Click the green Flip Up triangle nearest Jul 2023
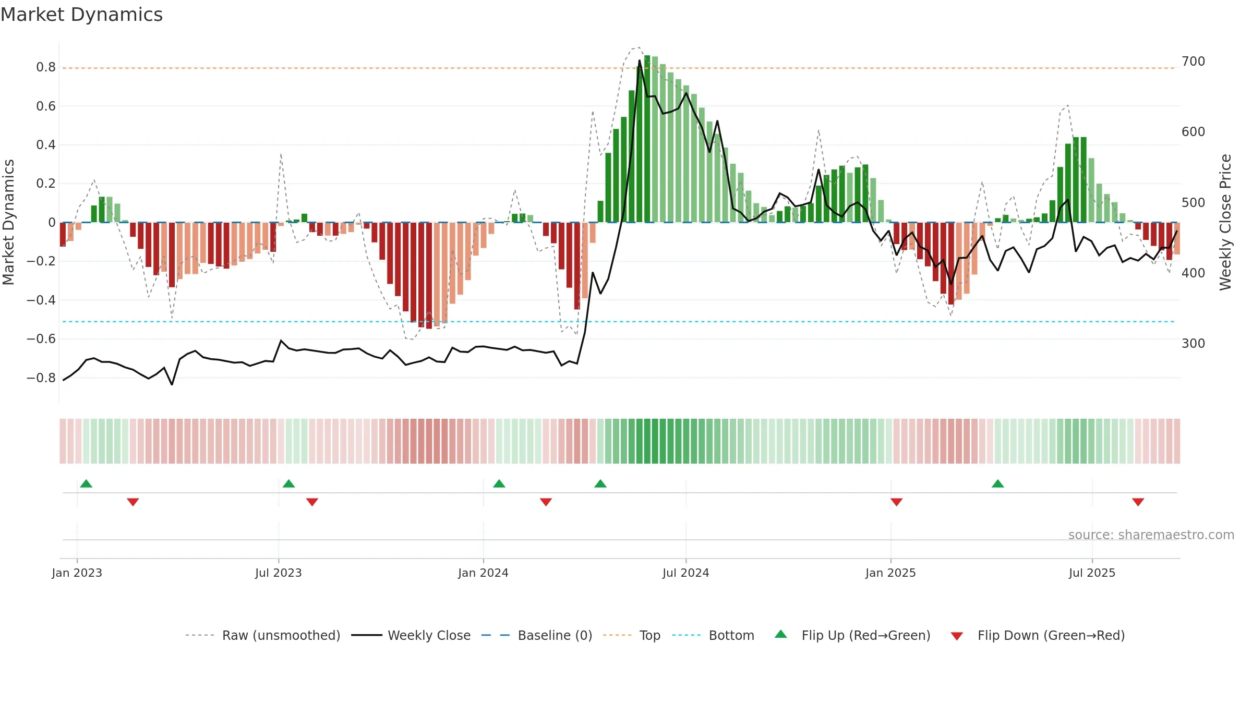 289,484
